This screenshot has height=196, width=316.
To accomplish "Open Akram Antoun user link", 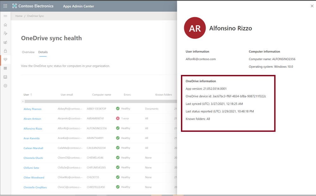I will click(32, 119).
